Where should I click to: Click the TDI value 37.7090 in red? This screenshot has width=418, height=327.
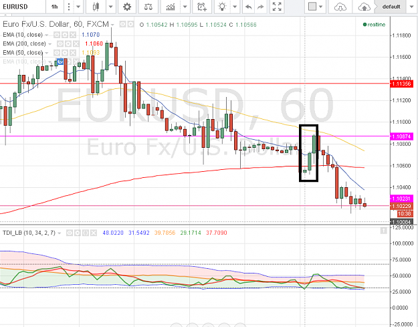[x=217, y=233]
